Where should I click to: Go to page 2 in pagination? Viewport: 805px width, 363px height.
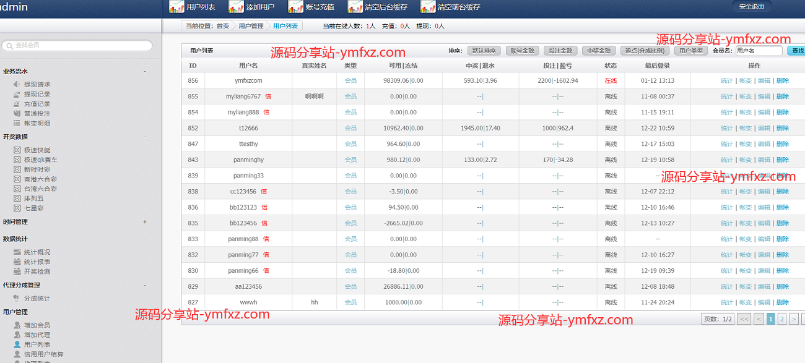pyautogui.click(x=782, y=319)
